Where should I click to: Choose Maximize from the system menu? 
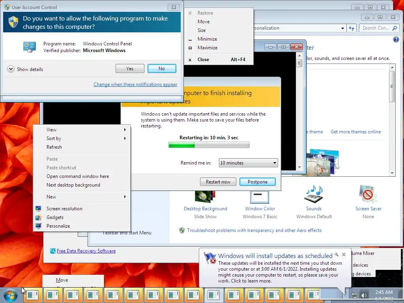click(219, 48)
